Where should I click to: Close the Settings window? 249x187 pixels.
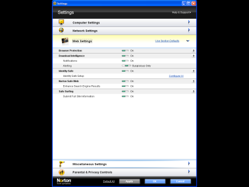[x=193, y=3]
